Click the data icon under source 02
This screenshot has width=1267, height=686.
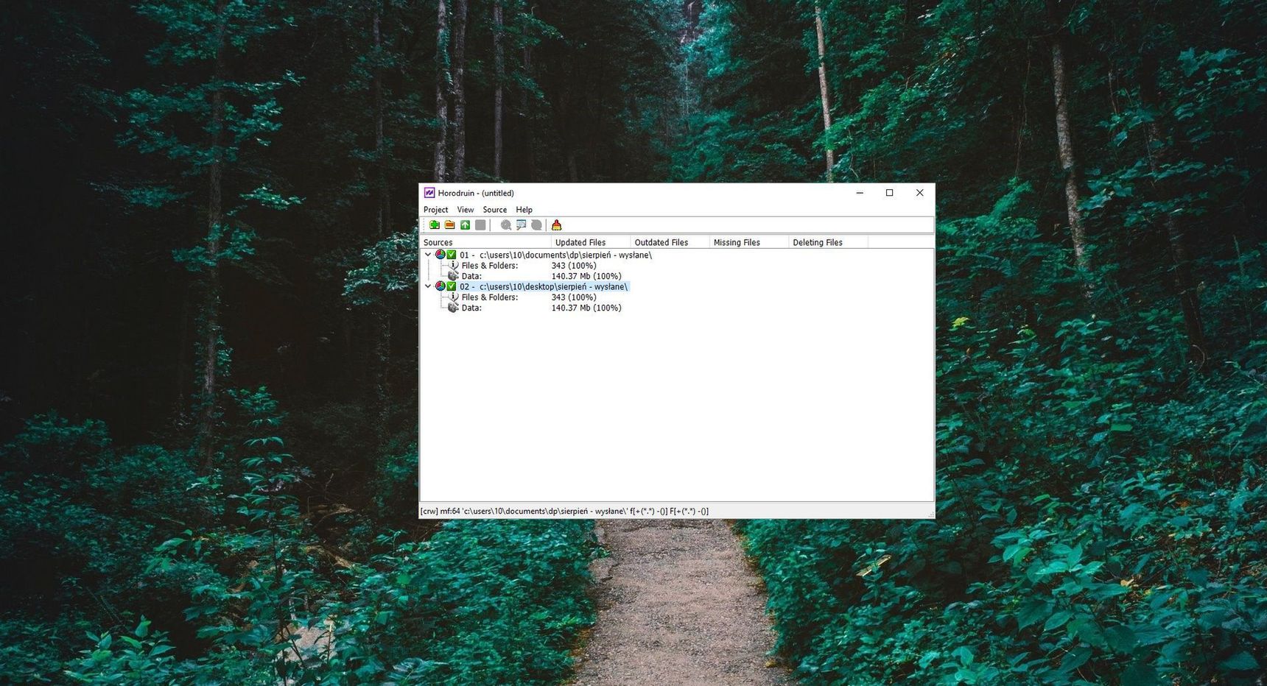coord(454,308)
